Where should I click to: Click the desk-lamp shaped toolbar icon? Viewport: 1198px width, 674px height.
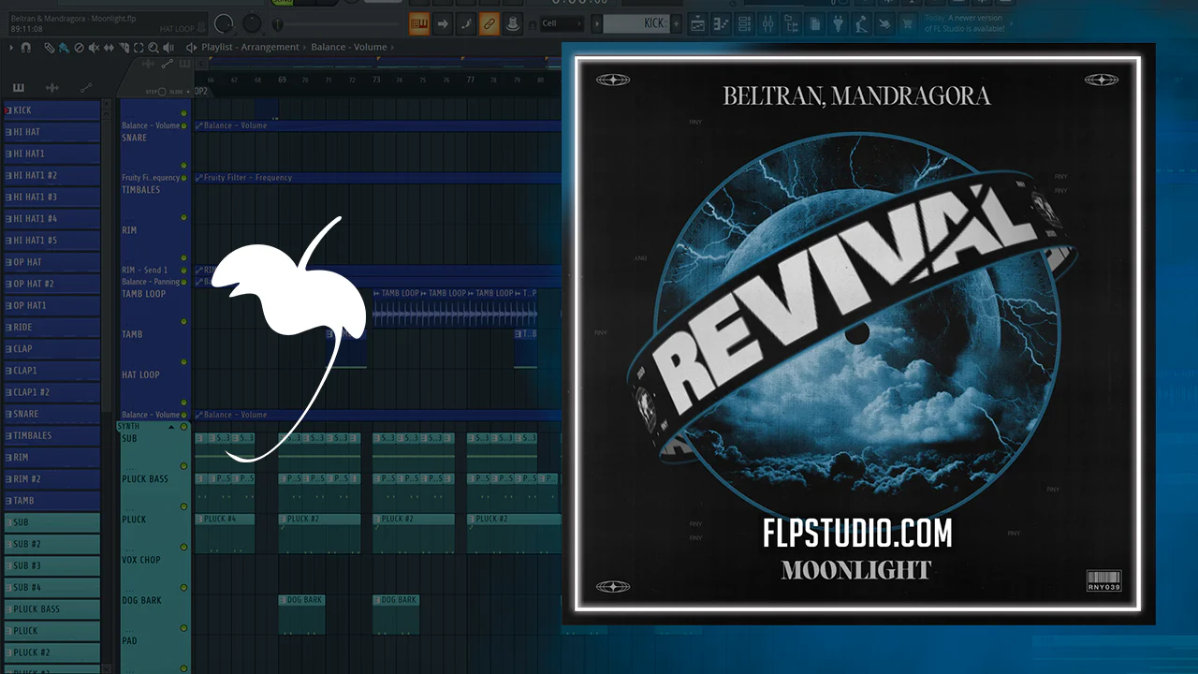pos(861,23)
